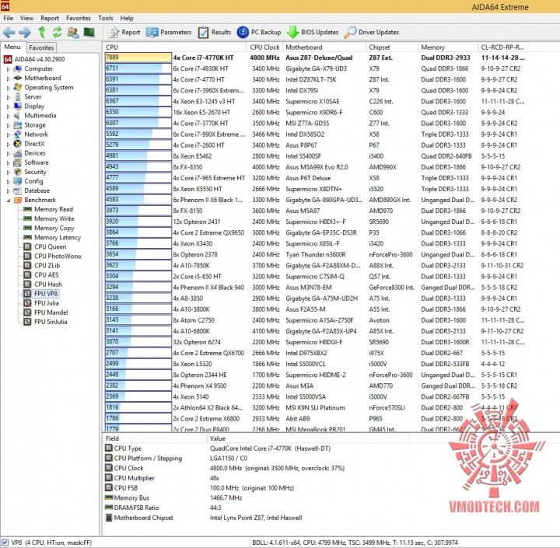This screenshot has width=560, height=548.
Task: Select the Software tree icon
Action: (17, 162)
